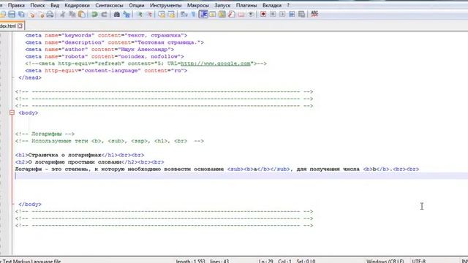Viewport: 468px width, 263px height.
Task: Open the Function List icon
Action: tap(232, 14)
